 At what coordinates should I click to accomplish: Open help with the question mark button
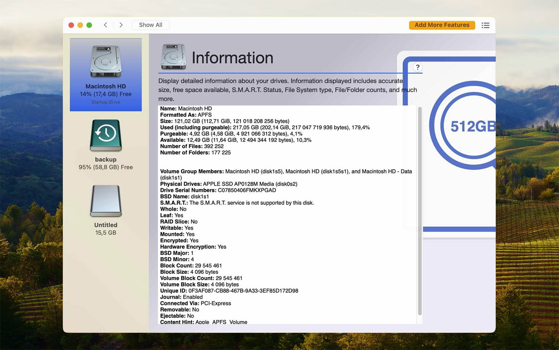click(x=417, y=67)
